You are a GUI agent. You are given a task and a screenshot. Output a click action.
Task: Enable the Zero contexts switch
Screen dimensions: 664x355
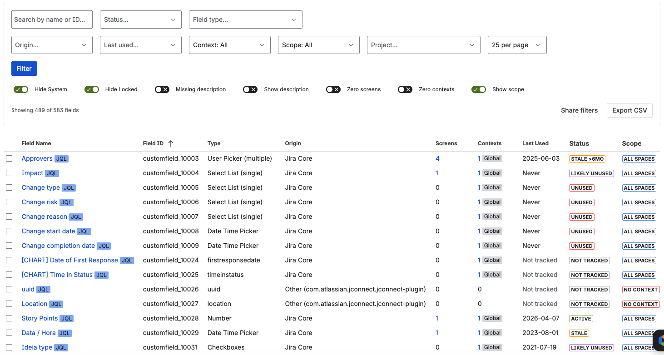point(405,89)
